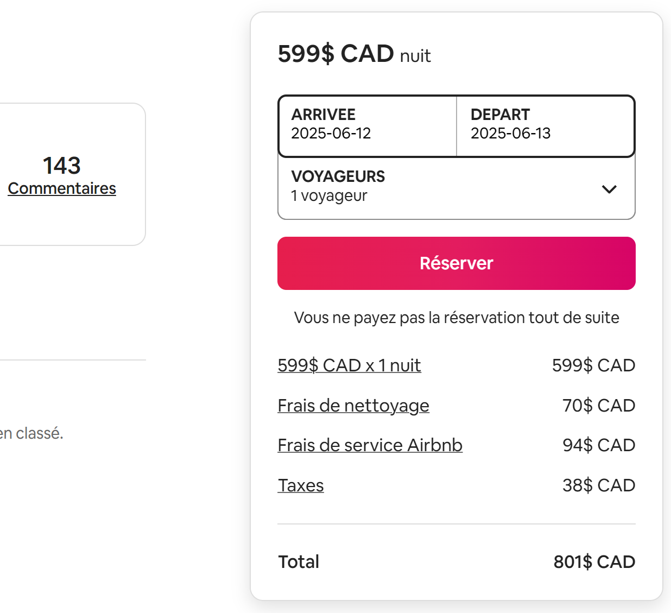
Task: Click the 143 review count number
Action: [x=62, y=166]
